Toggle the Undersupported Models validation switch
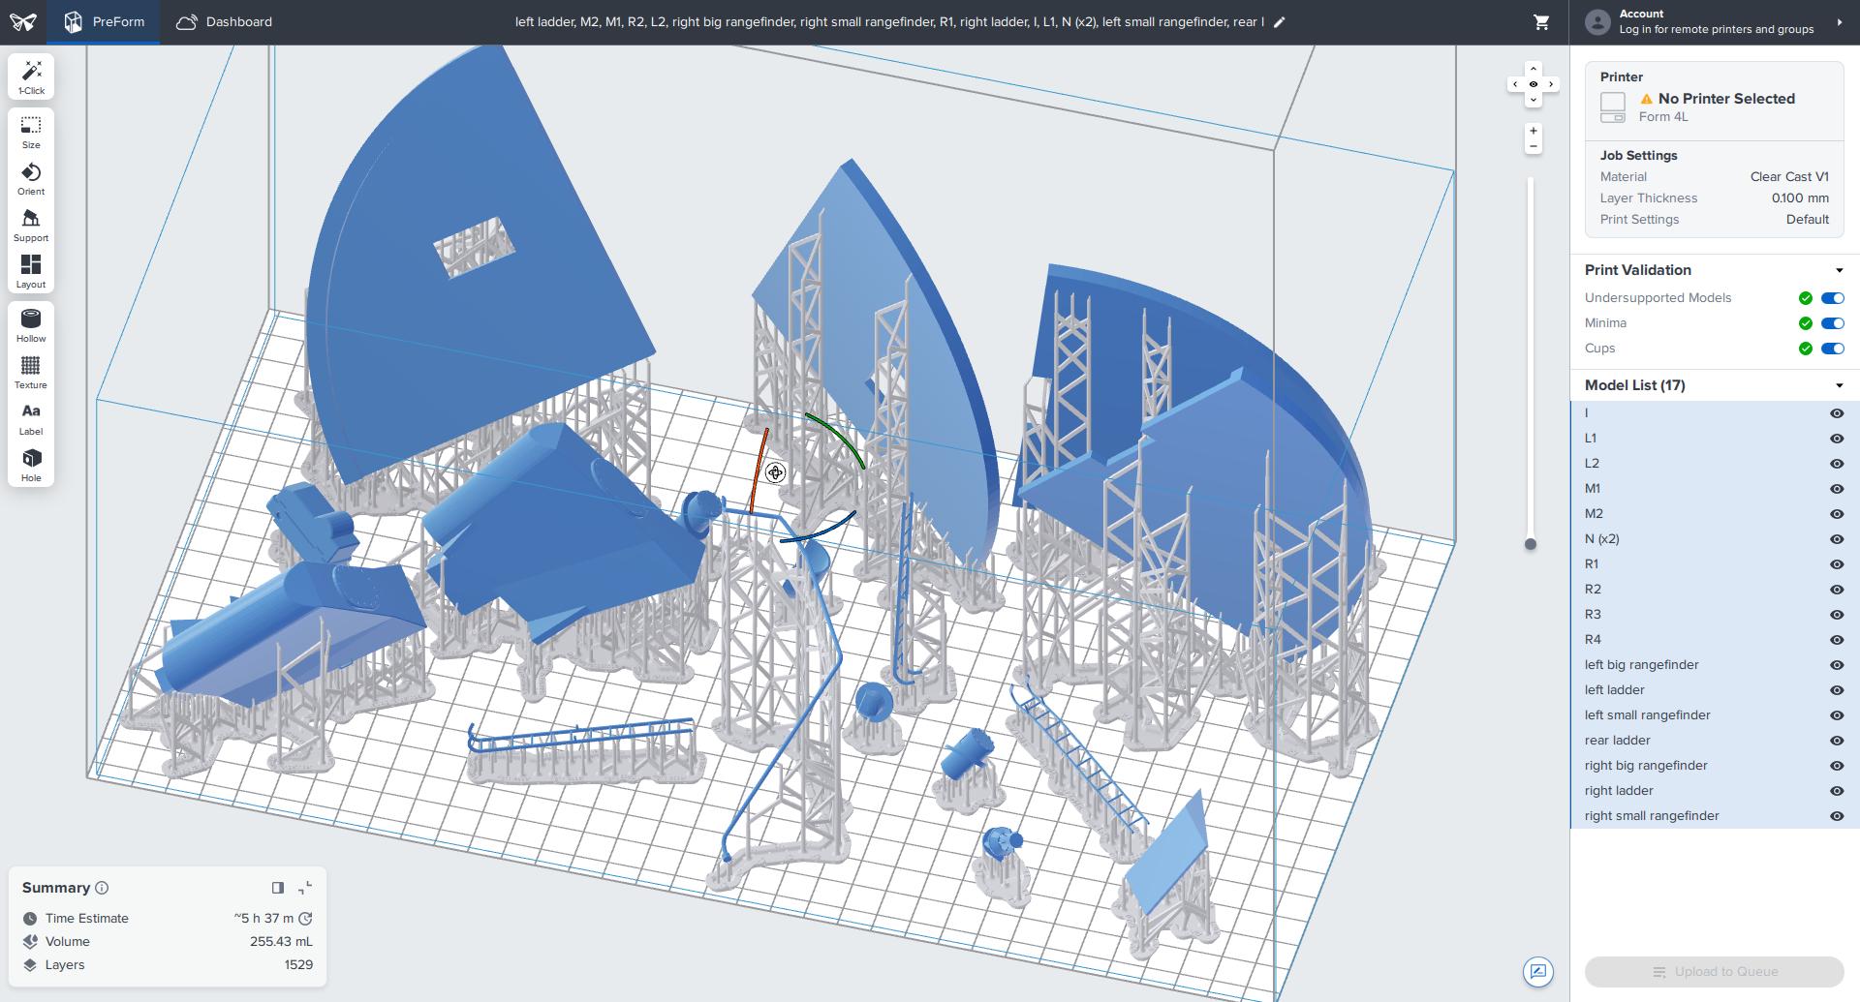 tap(1832, 298)
